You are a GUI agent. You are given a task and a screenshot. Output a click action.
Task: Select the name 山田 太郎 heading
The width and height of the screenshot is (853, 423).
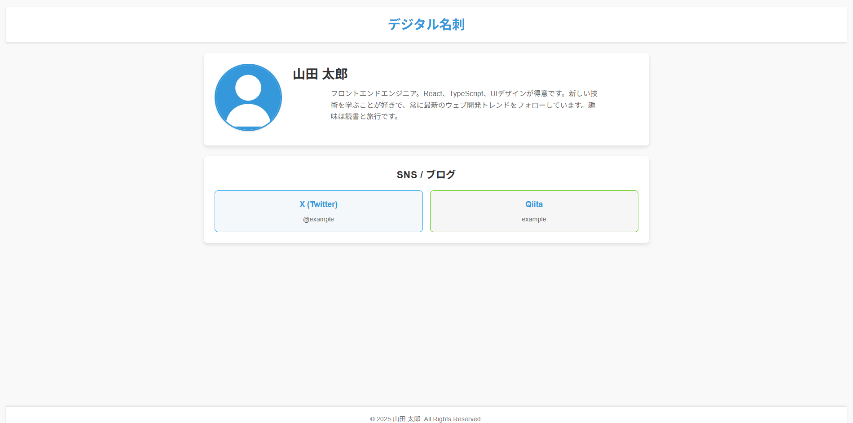coord(320,74)
